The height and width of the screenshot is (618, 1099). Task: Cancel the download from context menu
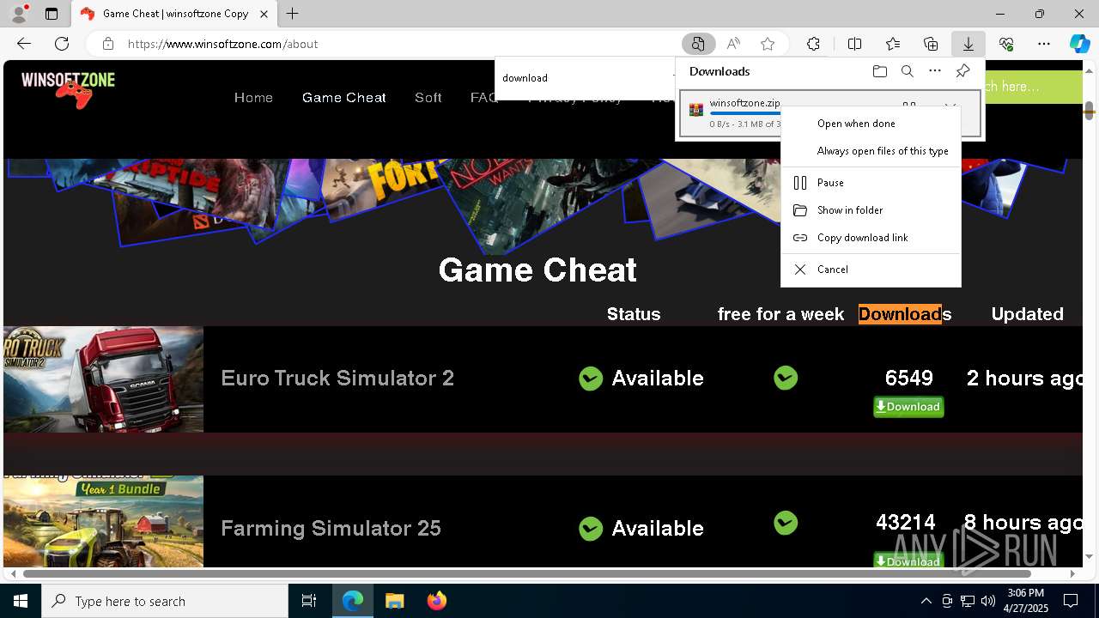tap(871, 270)
